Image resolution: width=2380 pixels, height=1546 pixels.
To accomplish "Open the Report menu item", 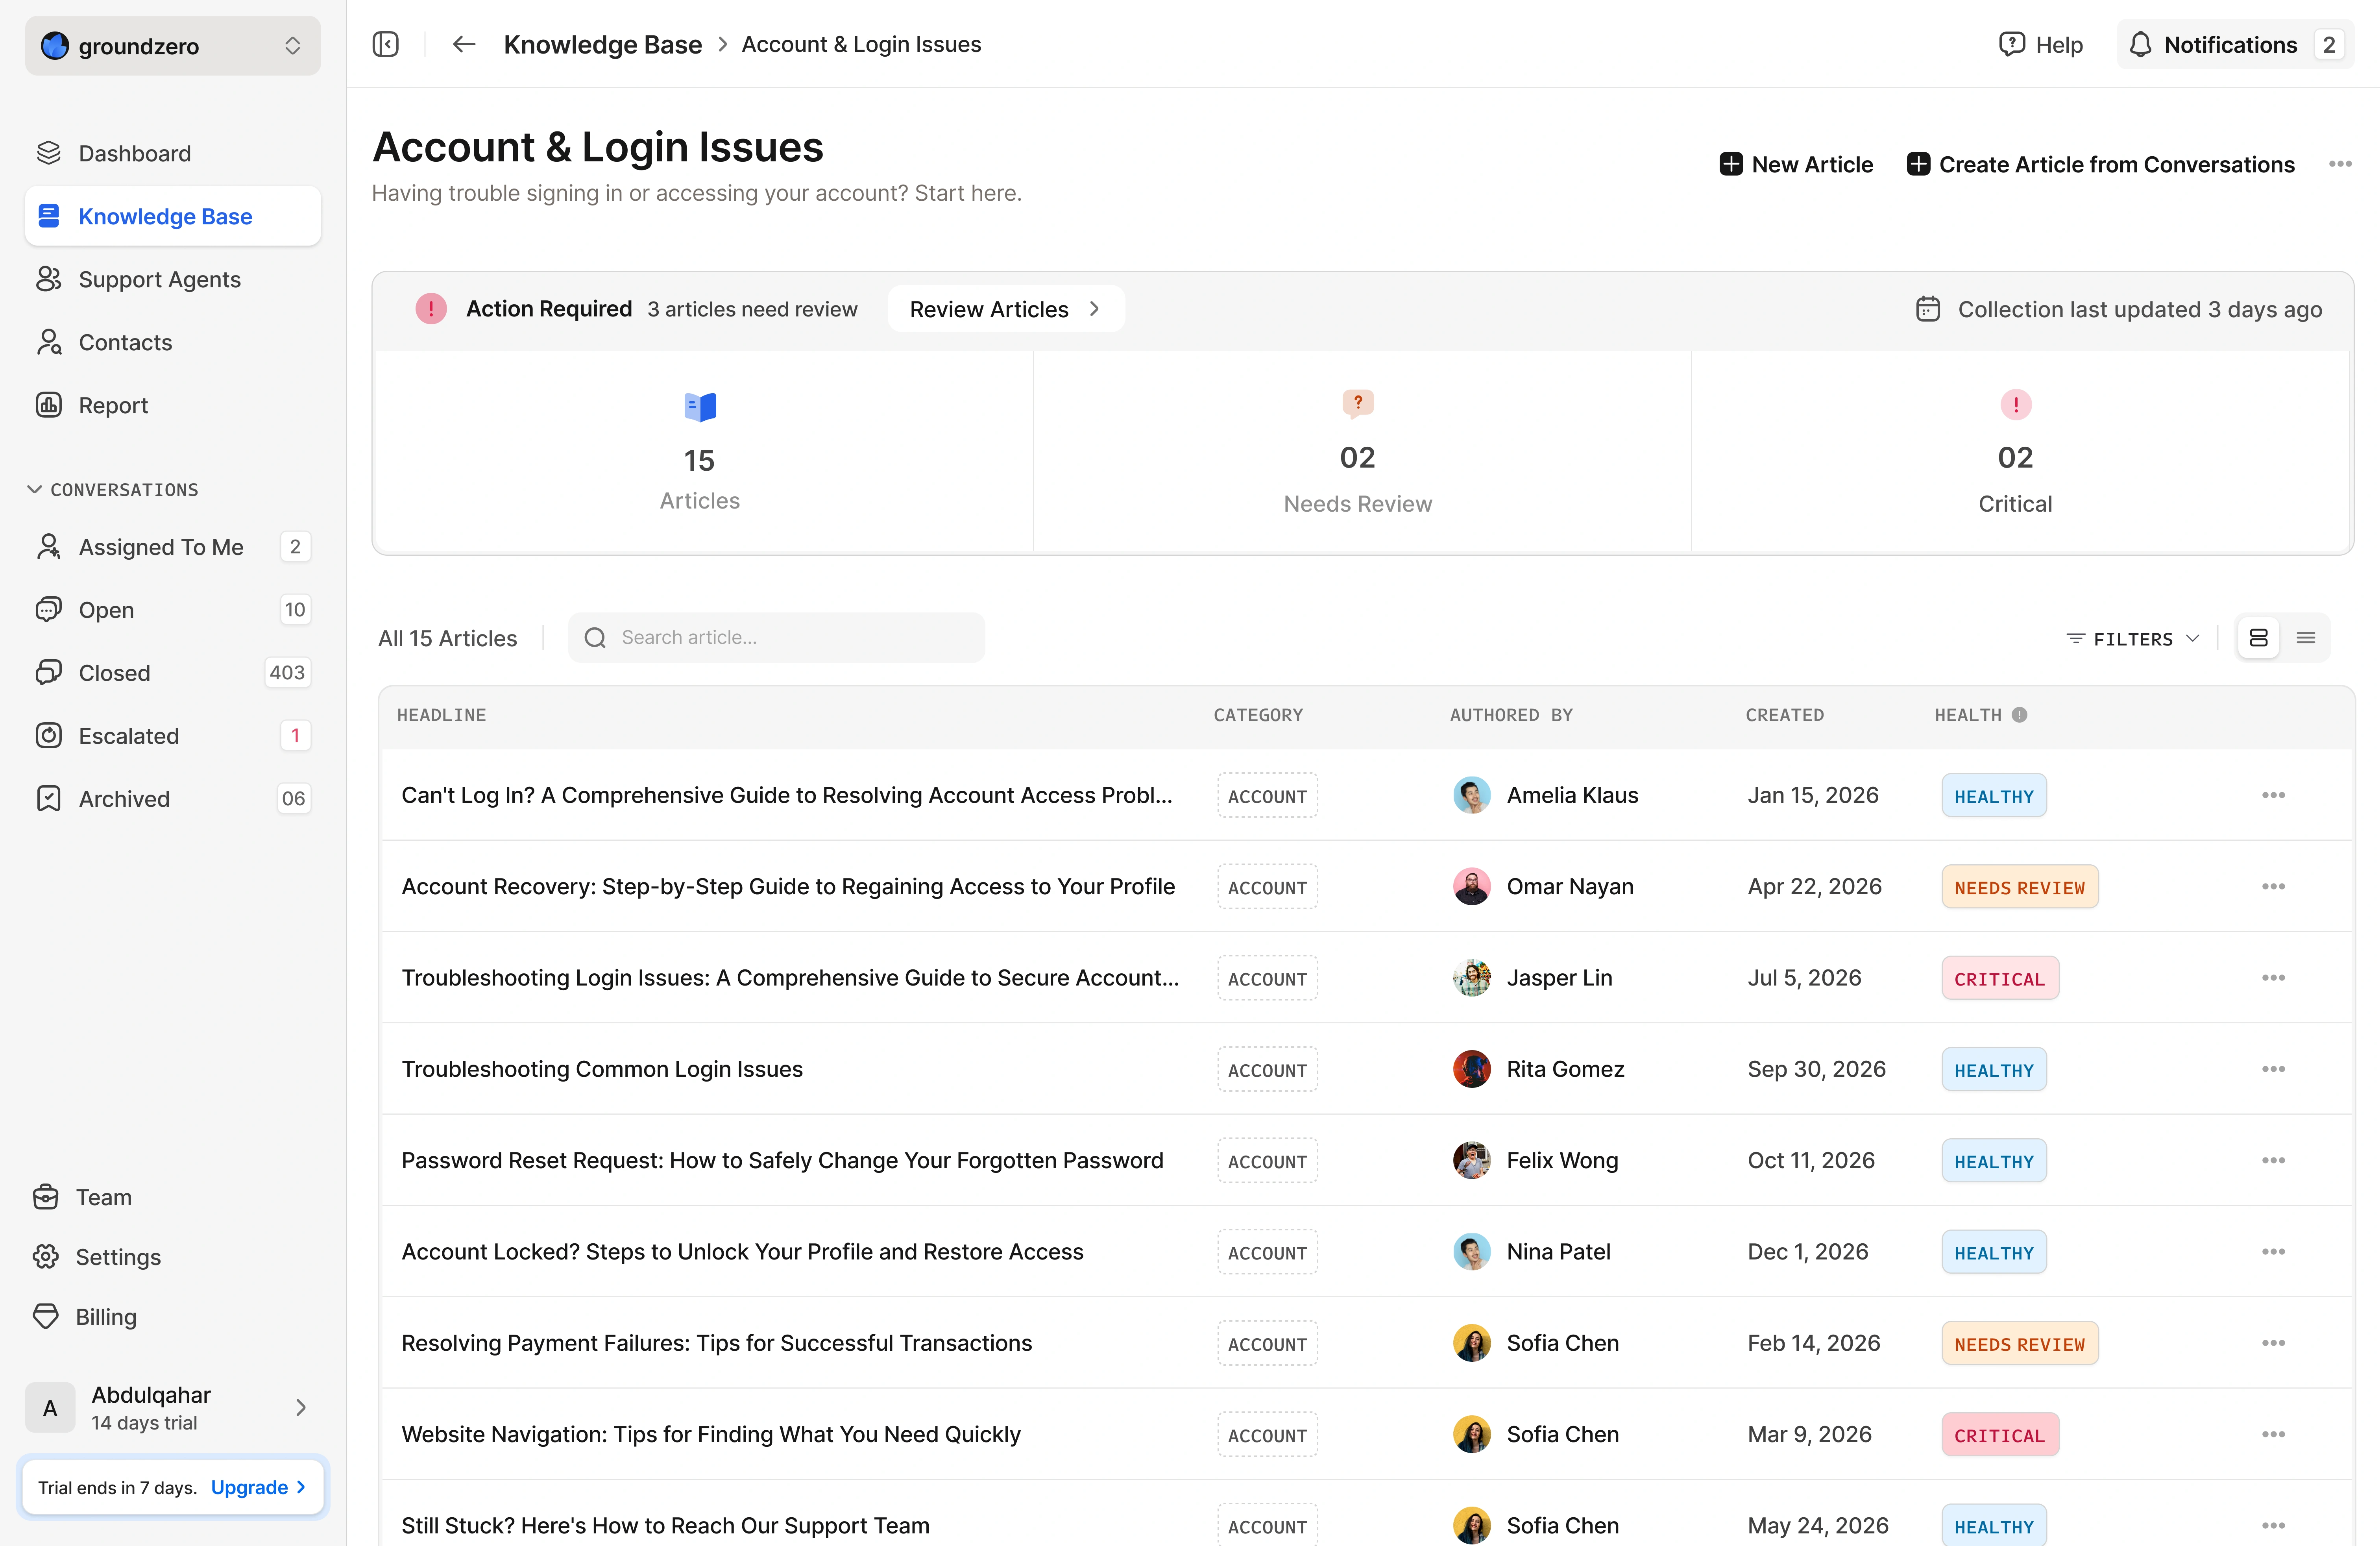I will pos(113,405).
